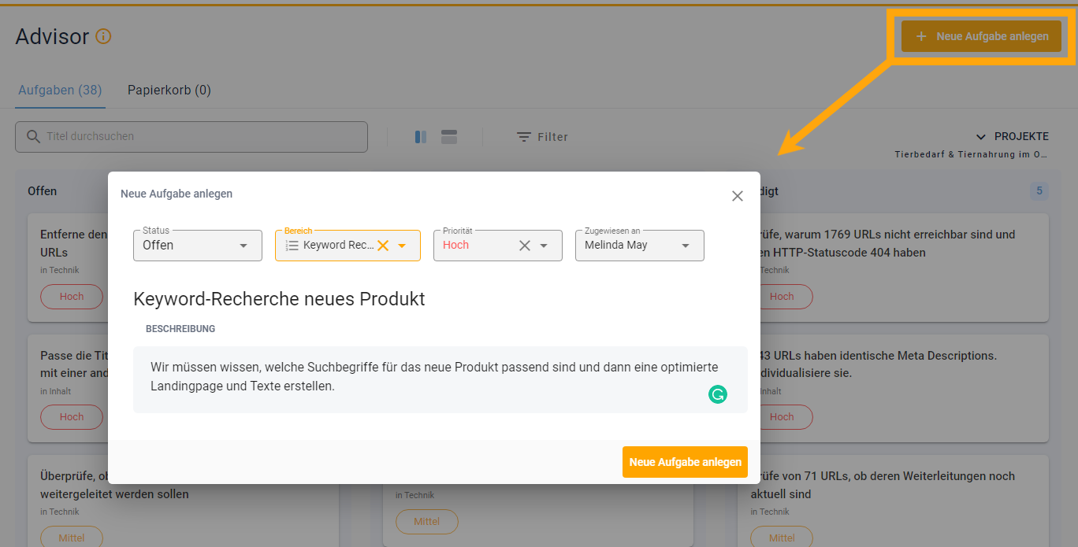Click the Bereich list icon
The image size is (1078, 547).
[x=292, y=246]
